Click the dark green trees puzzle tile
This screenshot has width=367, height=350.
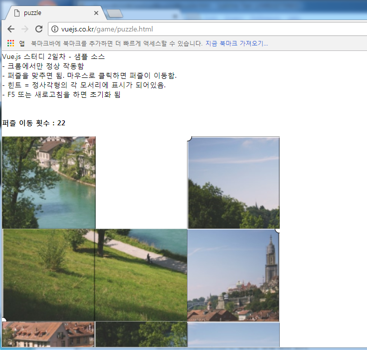coord(141,334)
